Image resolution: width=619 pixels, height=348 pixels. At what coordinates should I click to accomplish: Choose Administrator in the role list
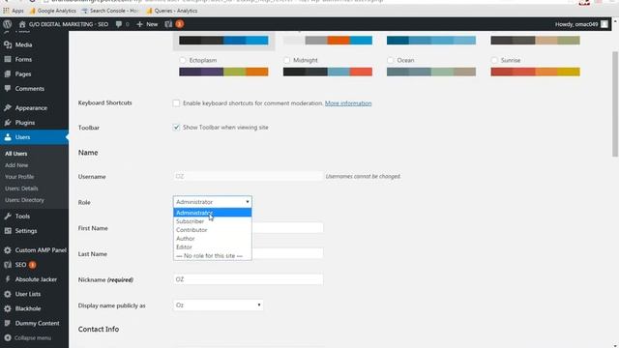[x=213, y=213]
